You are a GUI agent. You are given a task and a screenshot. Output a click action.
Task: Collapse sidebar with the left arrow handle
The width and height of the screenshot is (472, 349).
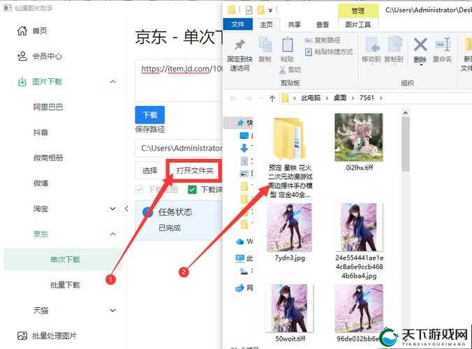click(126, 209)
